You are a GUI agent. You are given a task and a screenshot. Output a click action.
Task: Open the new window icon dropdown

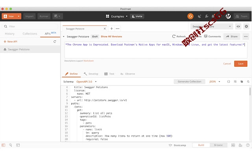pyautogui.click(x=57, y=16)
